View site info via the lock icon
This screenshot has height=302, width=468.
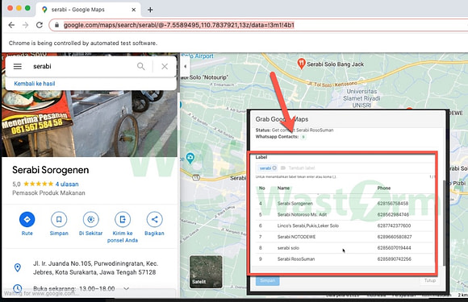(x=56, y=25)
